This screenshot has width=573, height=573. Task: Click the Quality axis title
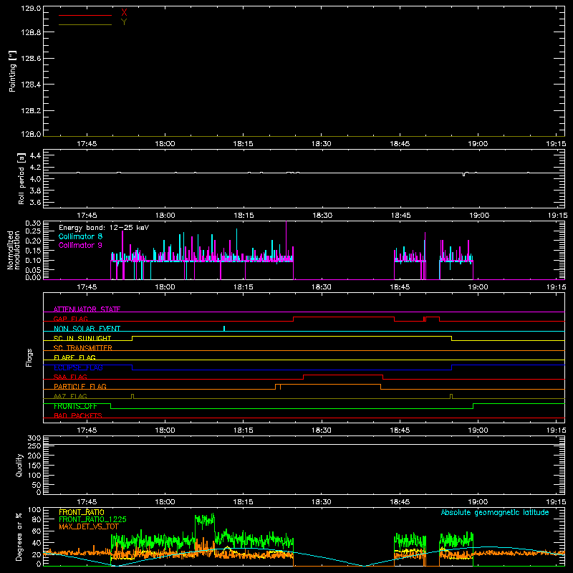click(x=19, y=465)
